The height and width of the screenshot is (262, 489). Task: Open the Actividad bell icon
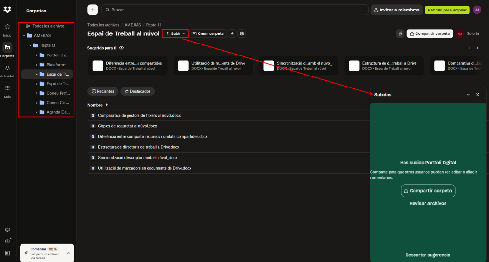coord(7,68)
